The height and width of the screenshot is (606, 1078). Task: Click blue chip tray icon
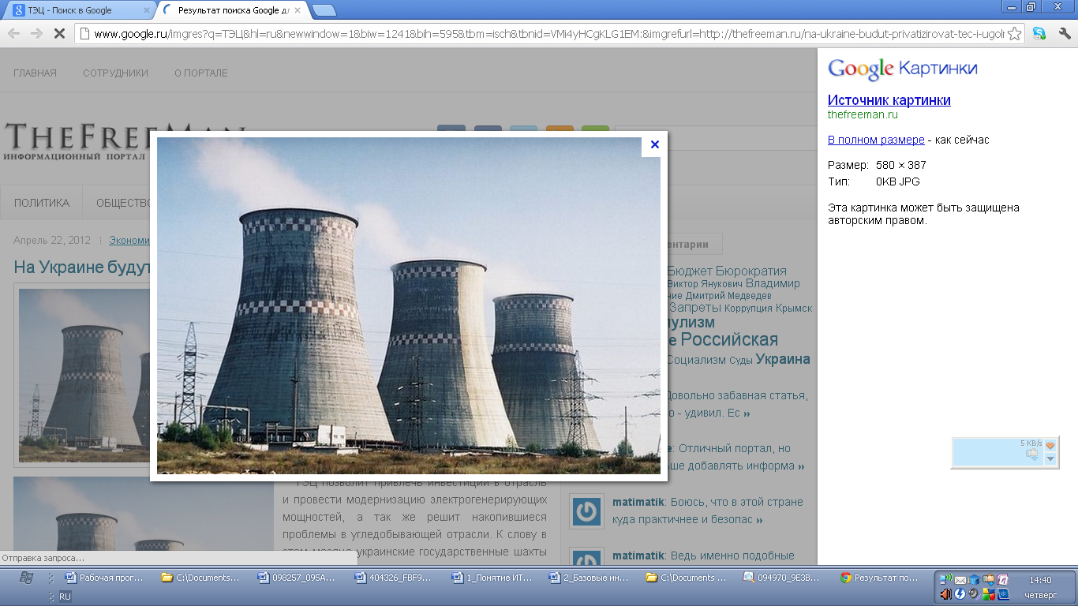(x=1003, y=594)
